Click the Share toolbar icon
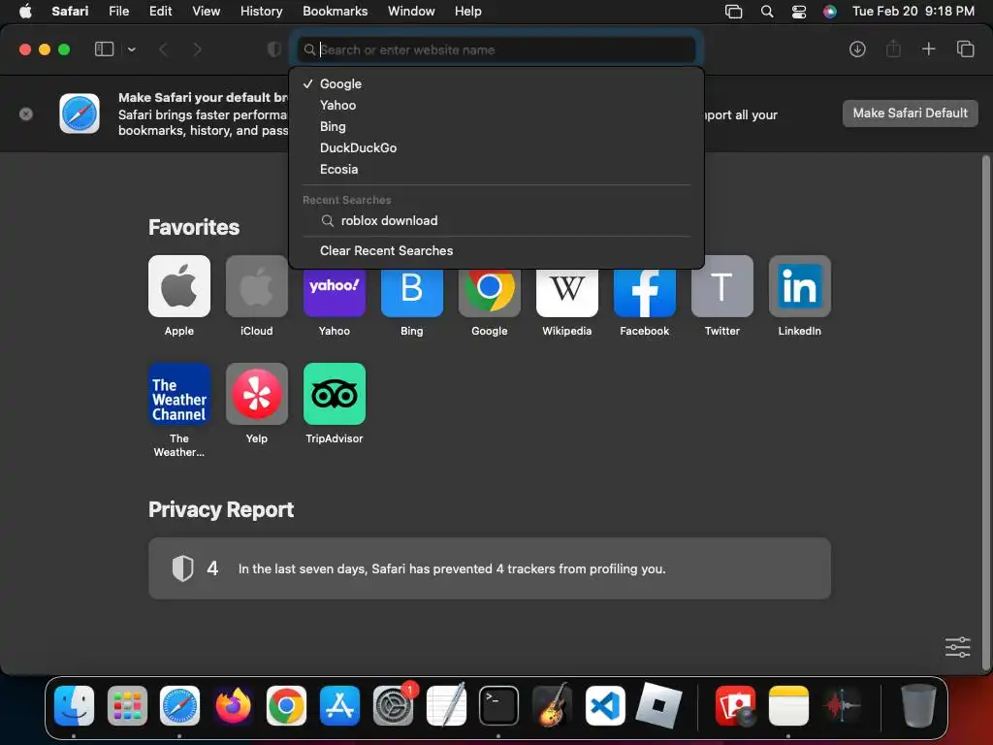The height and width of the screenshot is (745, 993). click(x=893, y=49)
